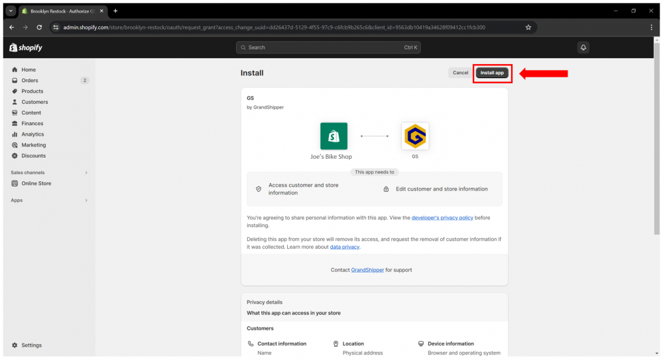Image resolution: width=663 pixels, height=360 pixels.
Task: Click the Orders count badge 2
Action: [x=85, y=80]
